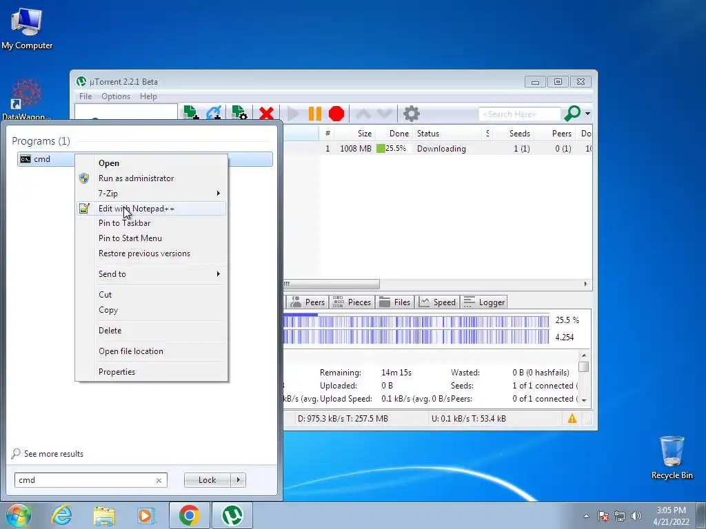Select Pin to Taskbar
706x529 pixels.
(x=152, y=223)
